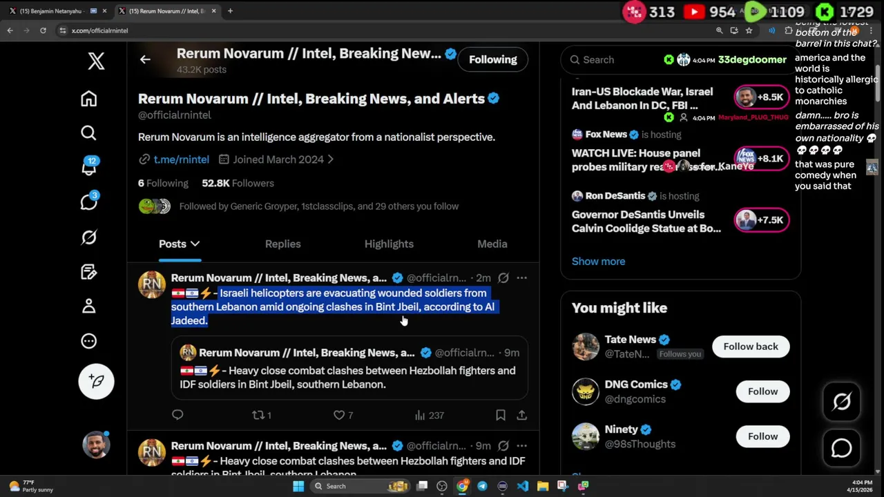Open Governor DeSantis Coolidge Statue event
Screen dimensions: 884x497
click(x=646, y=222)
